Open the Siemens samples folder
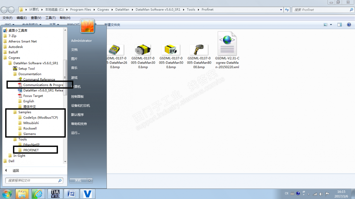The image size is (355, 199). (27, 134)
